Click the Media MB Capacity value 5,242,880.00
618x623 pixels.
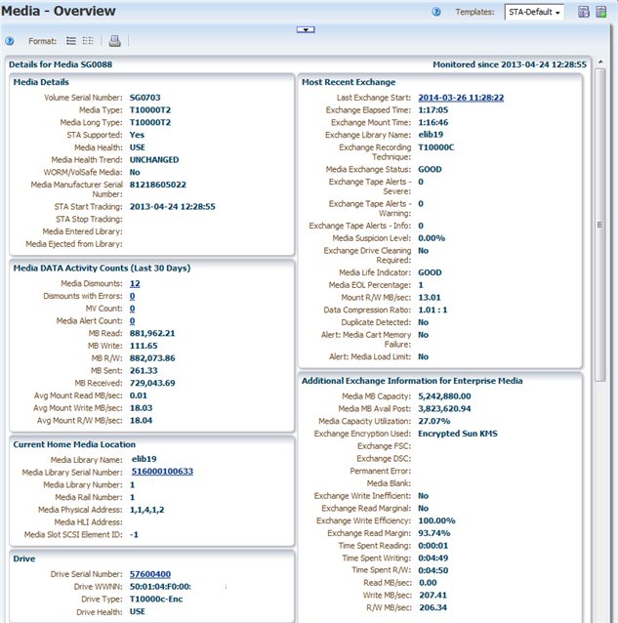444,396
